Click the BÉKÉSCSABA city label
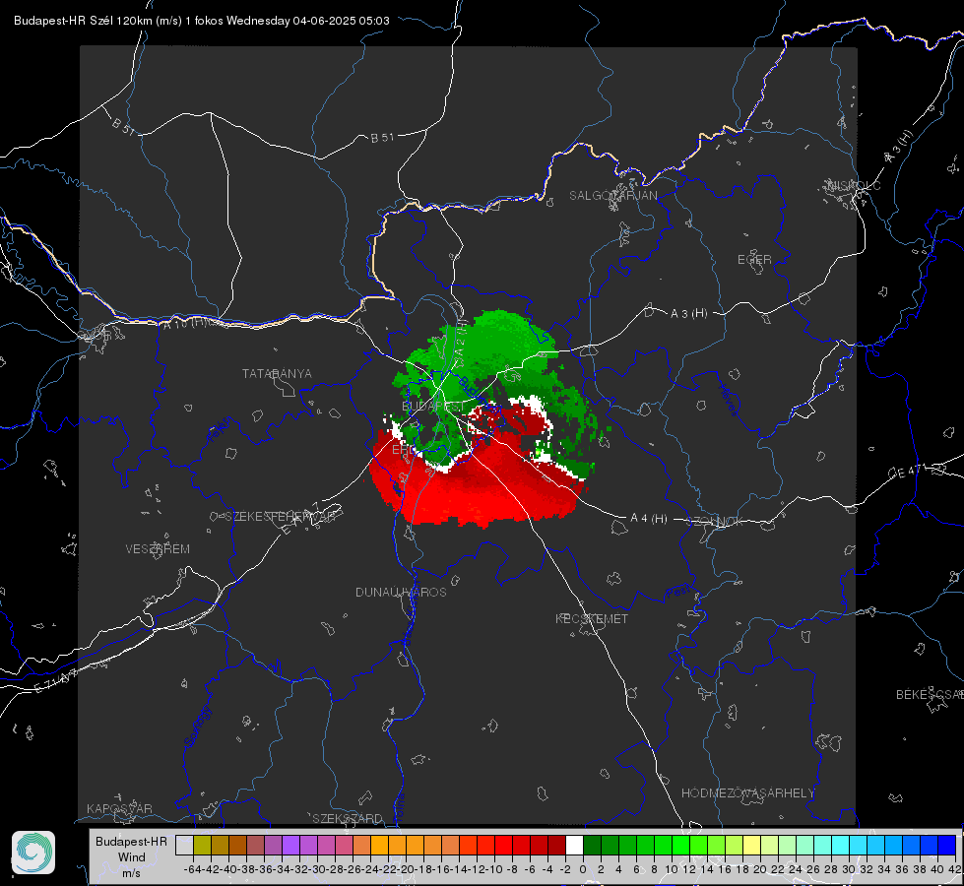Screen dimensions: 964x886 coord(930,695)
